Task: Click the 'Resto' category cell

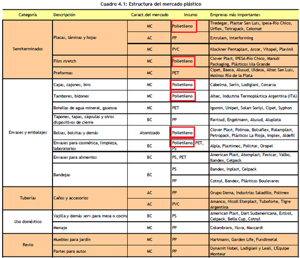Action: pyautogui.click(x=28, y=245)
